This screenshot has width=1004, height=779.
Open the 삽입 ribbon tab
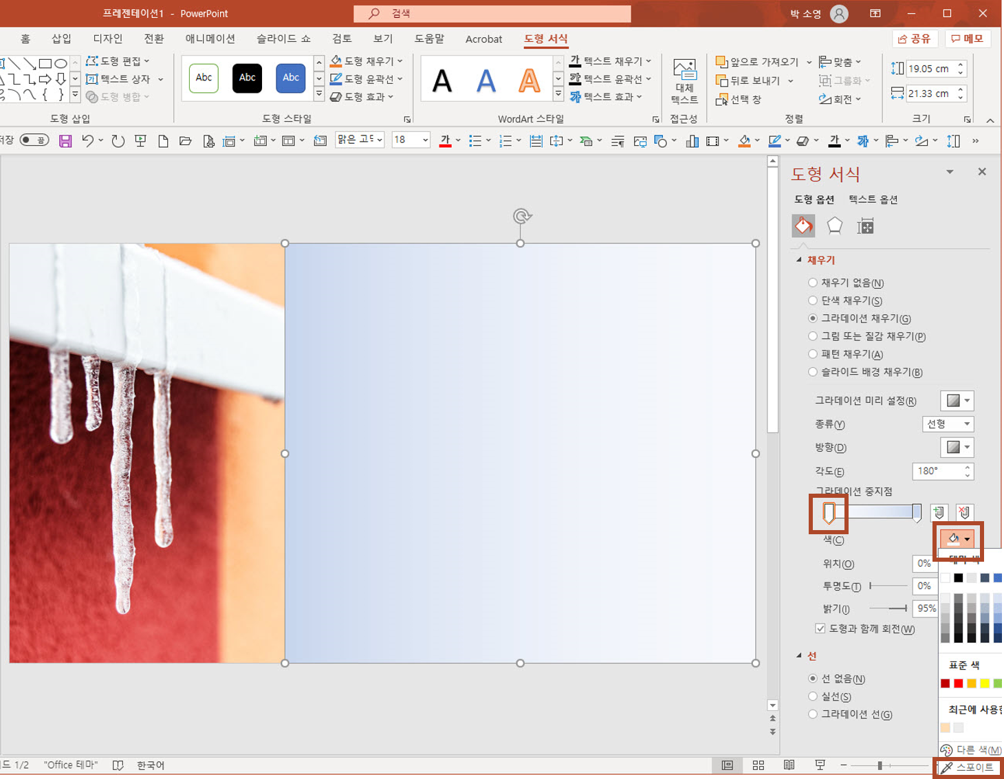pos(61,39)
